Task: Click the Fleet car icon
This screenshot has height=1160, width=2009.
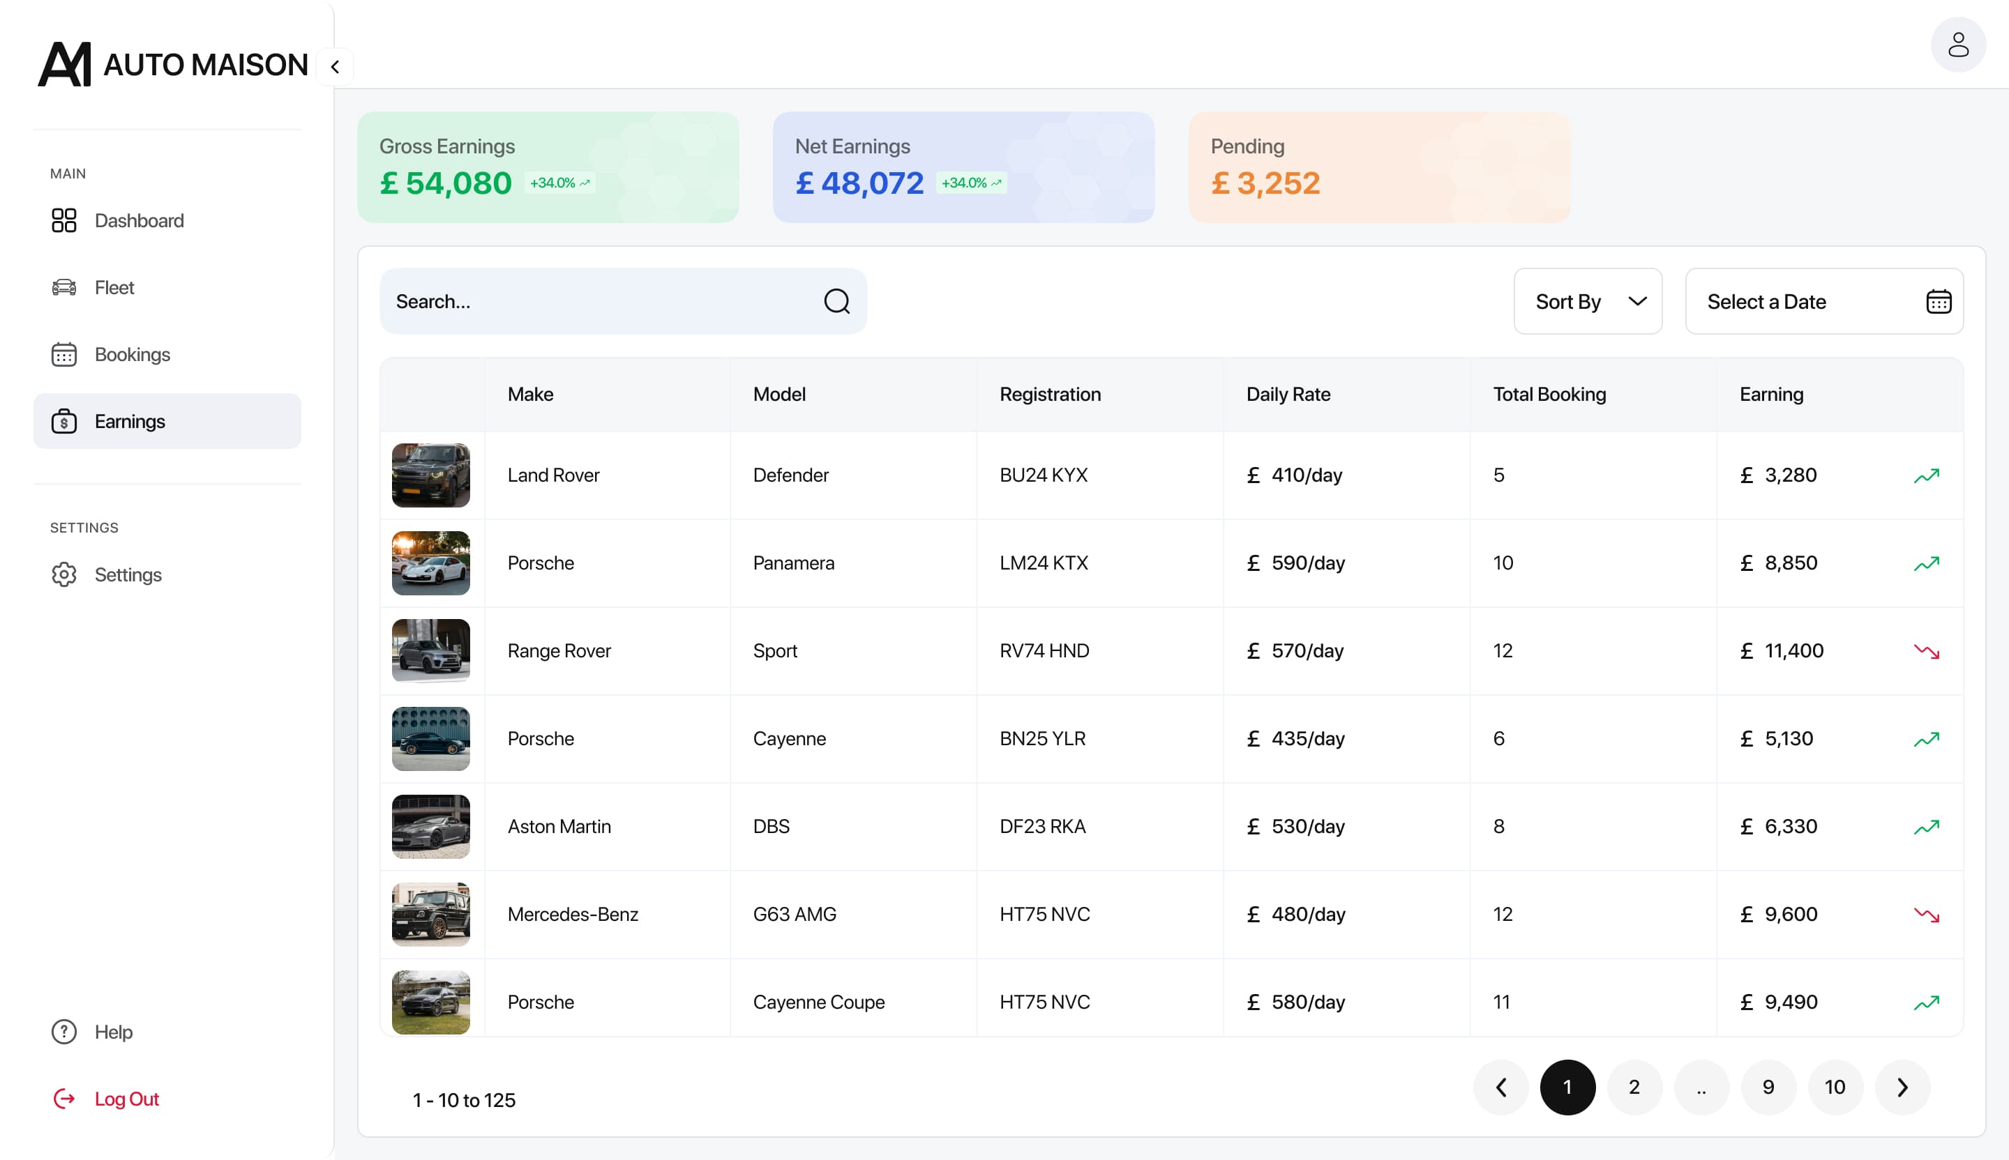Action: pos(63,288)
